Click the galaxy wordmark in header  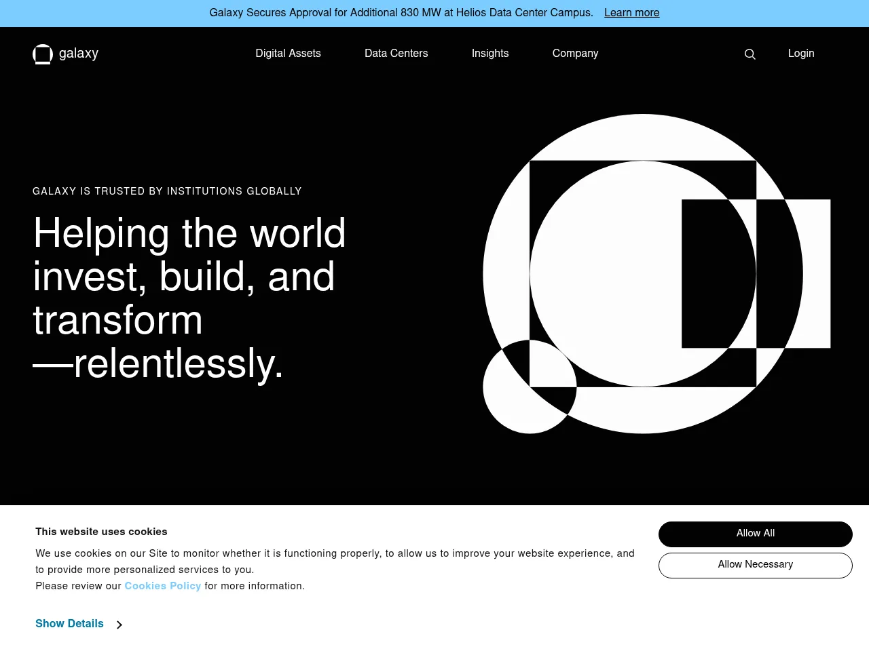79,54
